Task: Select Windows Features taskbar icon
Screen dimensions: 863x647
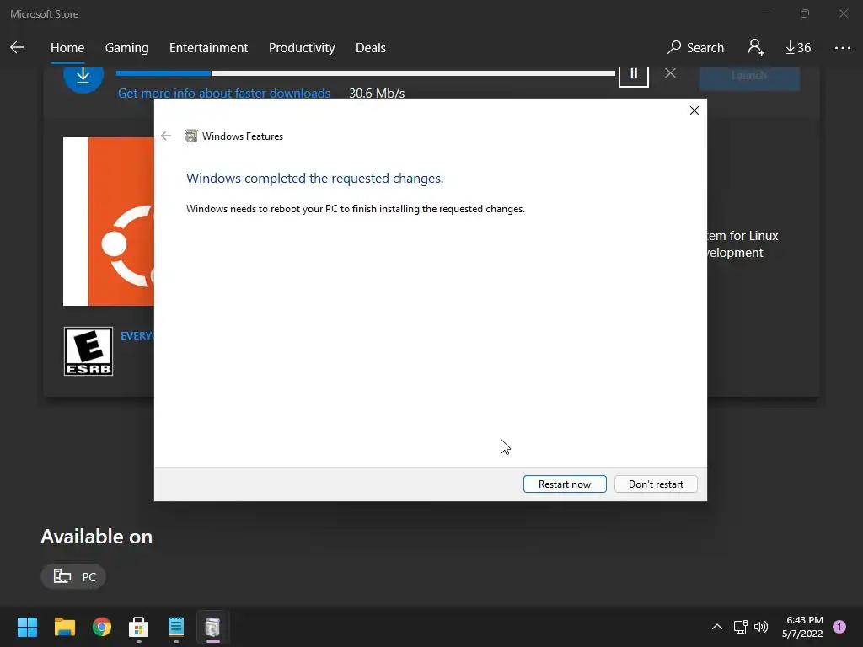Action: pos(212,627)
